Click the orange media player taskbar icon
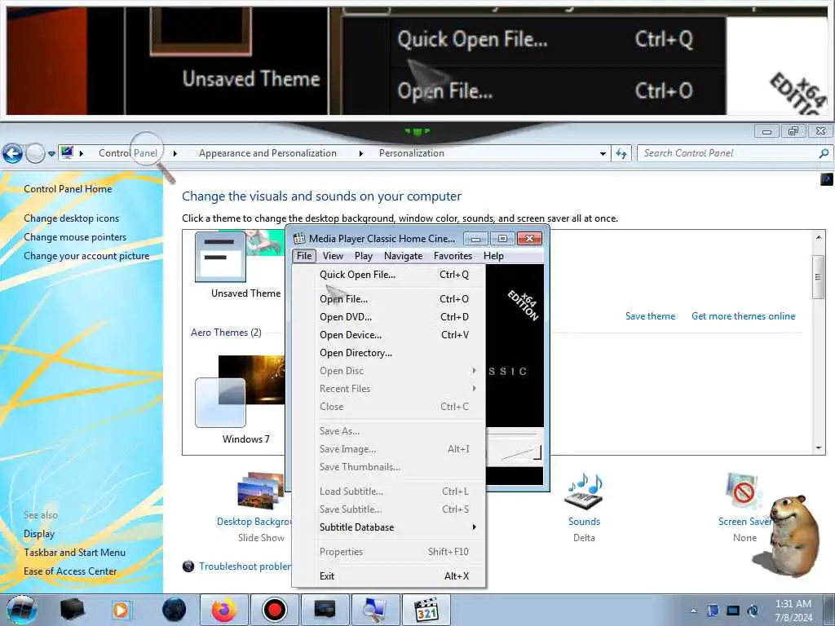 coord(121,610)
